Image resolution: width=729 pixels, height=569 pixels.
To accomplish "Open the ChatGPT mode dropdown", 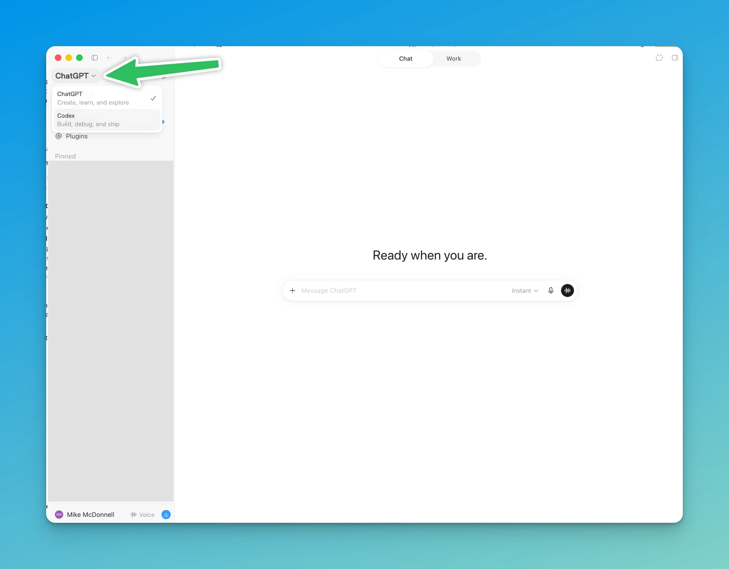I will 76,76.
